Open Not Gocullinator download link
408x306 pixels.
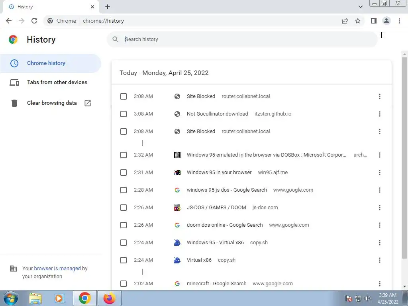[217, 114]
